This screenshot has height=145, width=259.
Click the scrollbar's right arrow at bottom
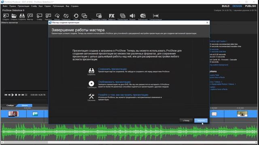256,142
